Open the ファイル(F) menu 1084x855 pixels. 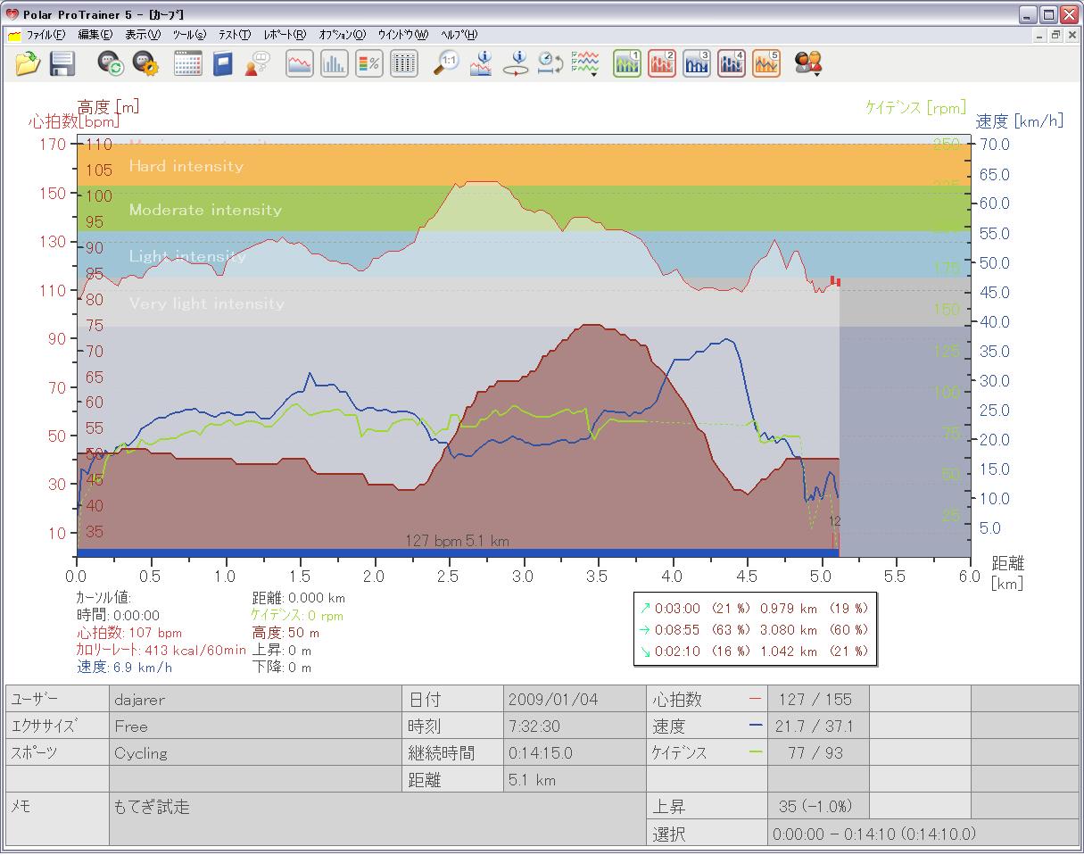46,35
